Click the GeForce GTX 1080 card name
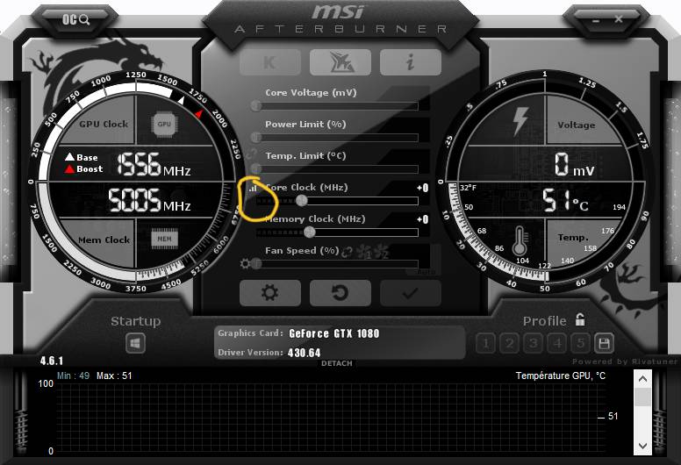 coord(334,333)
